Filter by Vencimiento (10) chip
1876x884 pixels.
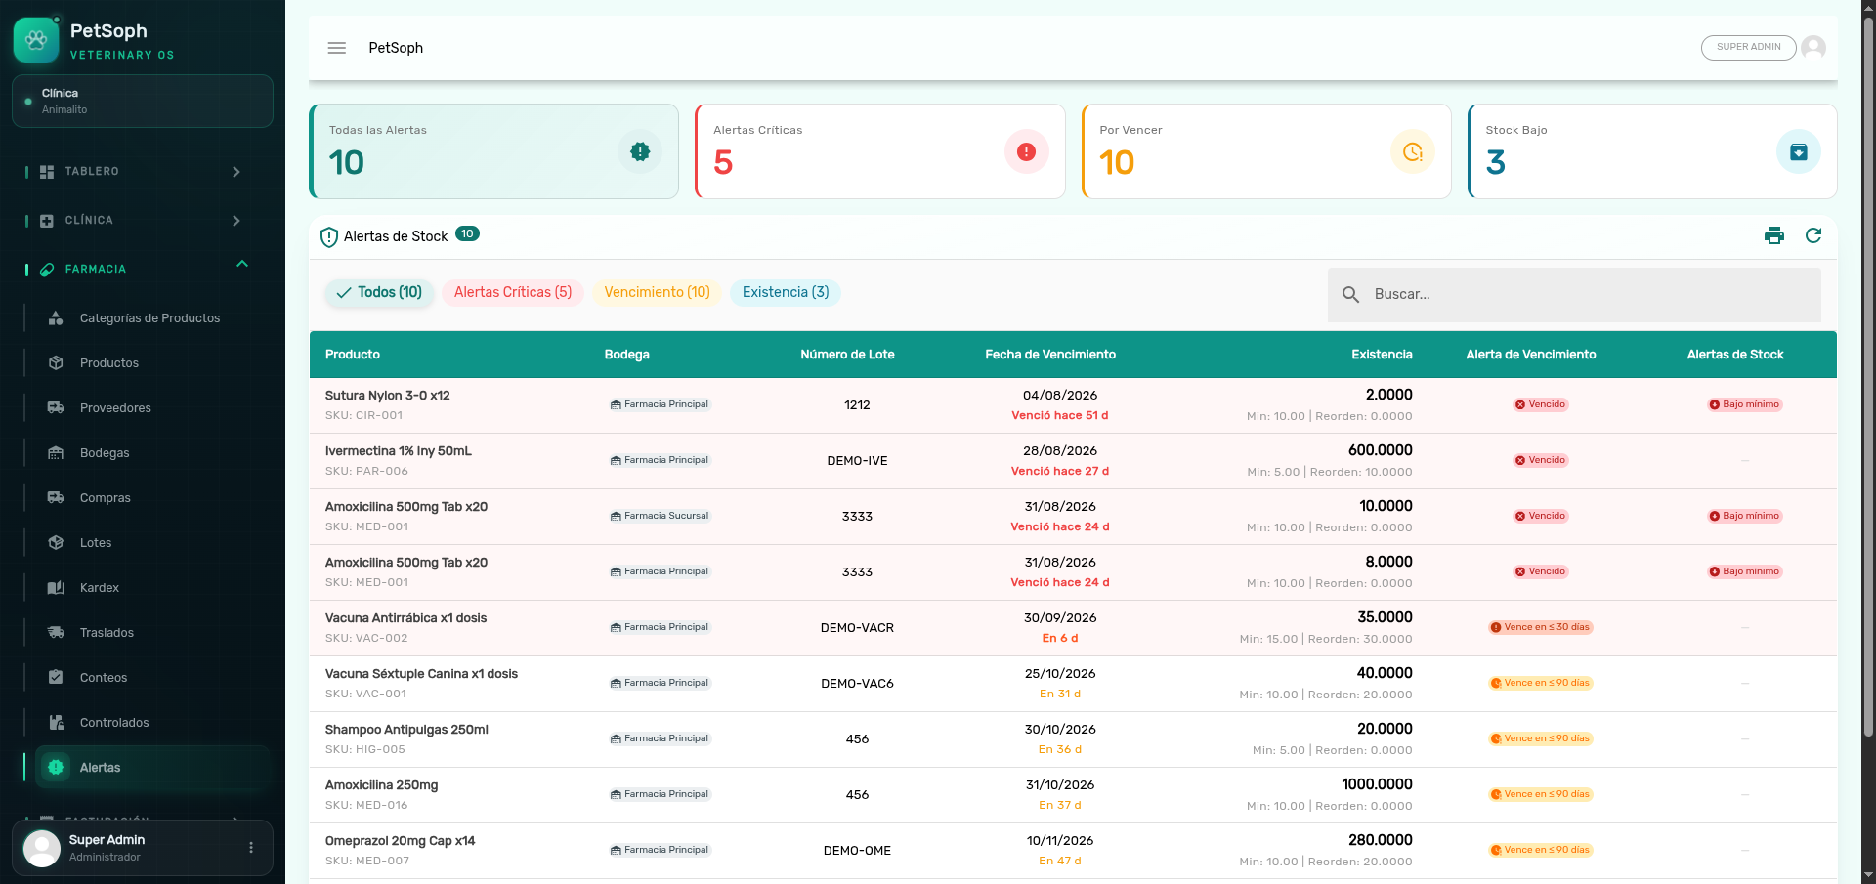657,292
